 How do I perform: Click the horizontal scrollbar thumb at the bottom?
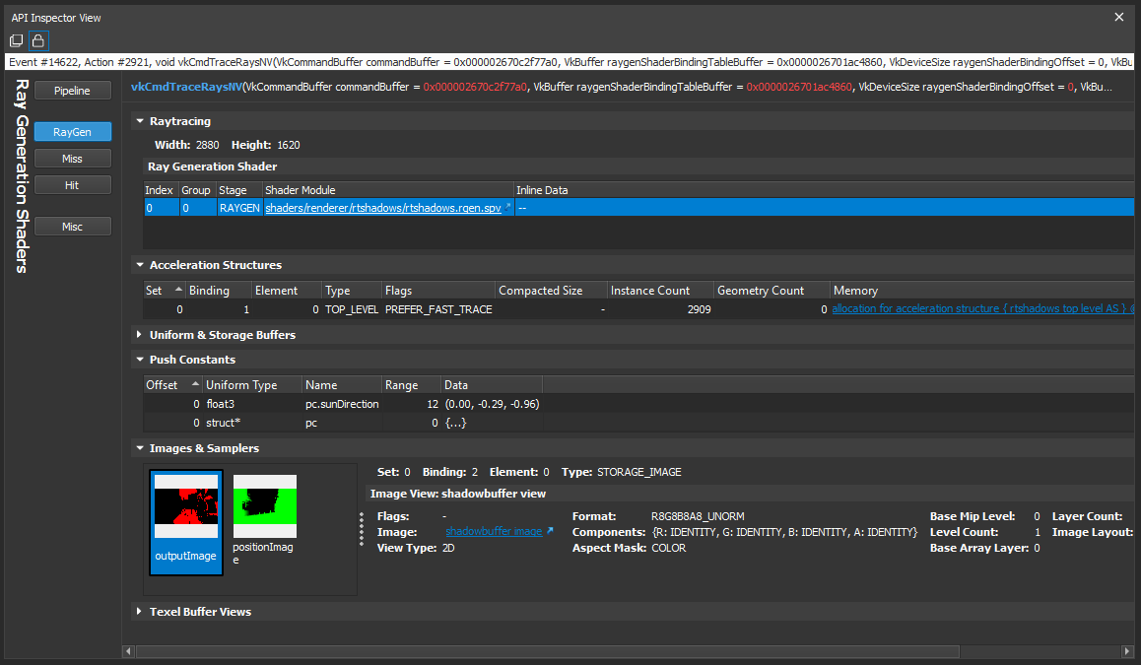click(x=547, y=651)
